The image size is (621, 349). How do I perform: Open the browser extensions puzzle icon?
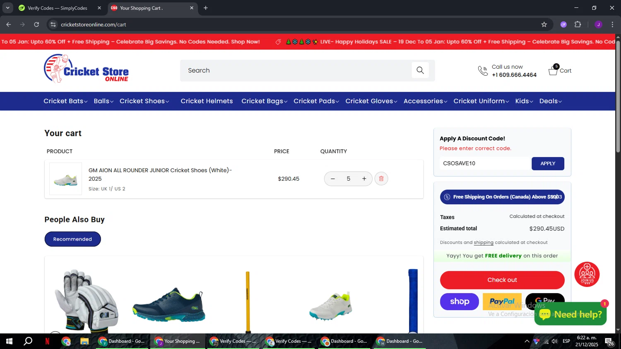click(578, 24)
